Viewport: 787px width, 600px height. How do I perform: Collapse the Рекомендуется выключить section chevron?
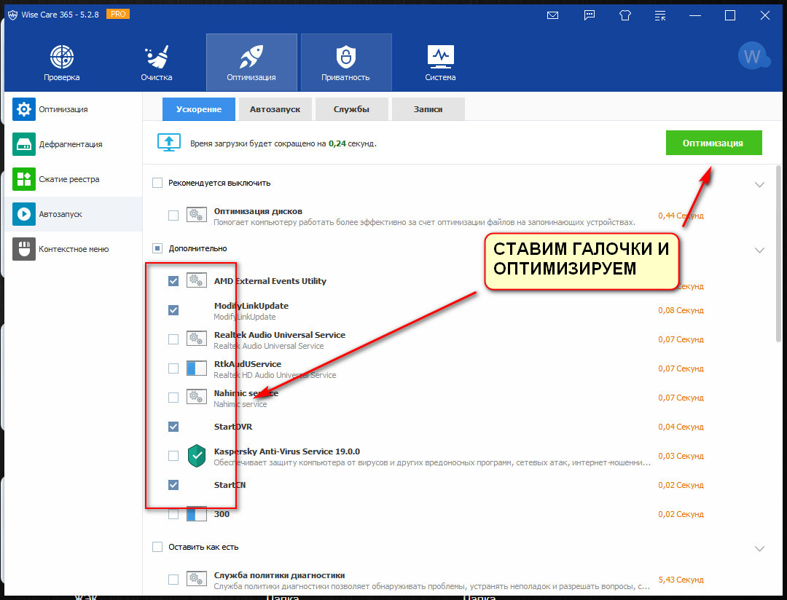point(759,185)
